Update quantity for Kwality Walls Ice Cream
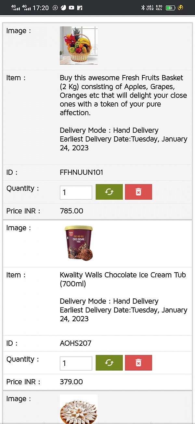The height and width of the screenshot is (424, 195). tap(109, 363)
